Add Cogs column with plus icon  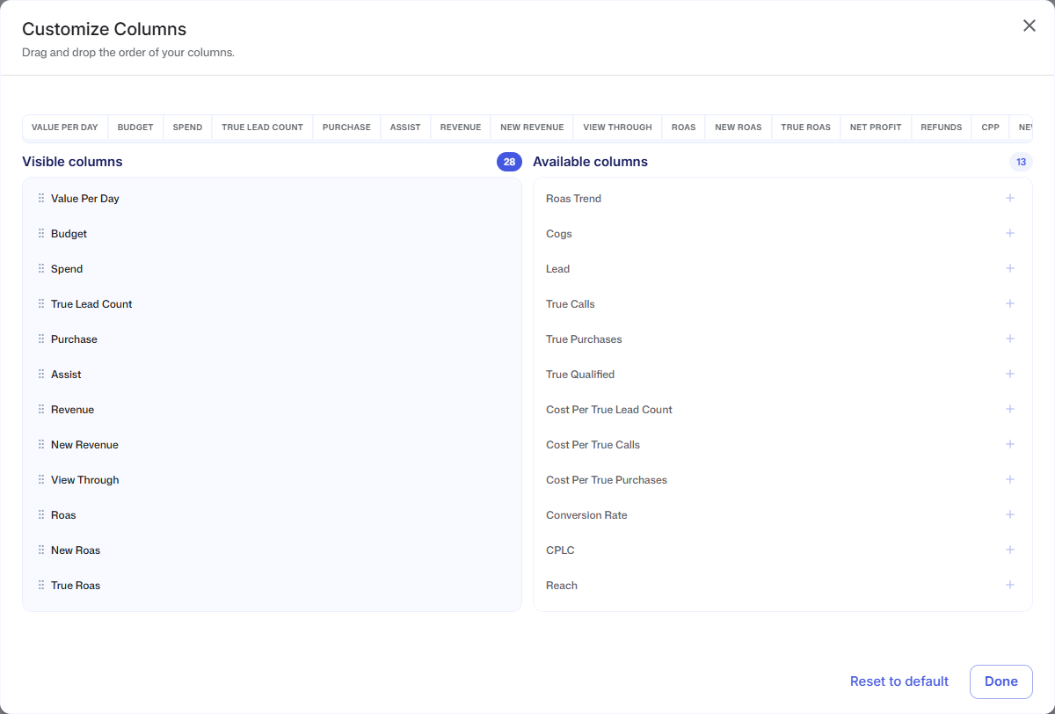tap(1010, 233)
